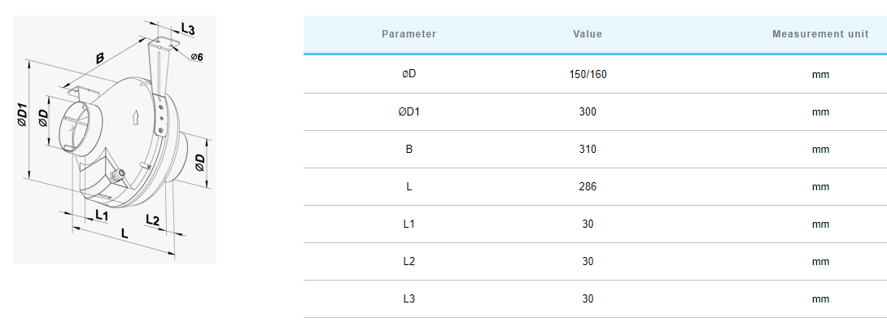Click the 300 value for ØD1
887x331 pixels.
[588, 112]
